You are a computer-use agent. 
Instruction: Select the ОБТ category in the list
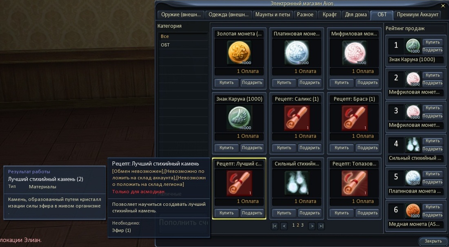coord(165,45)
